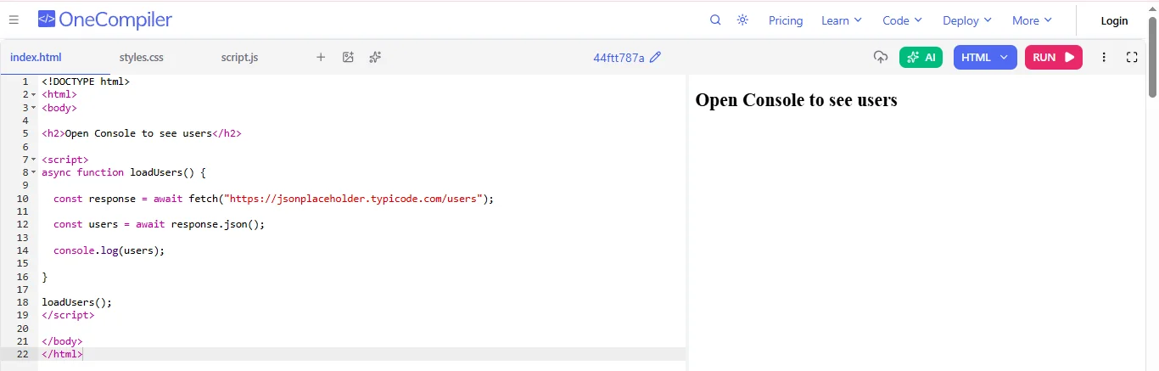This screenshot has height=371, width=1159.
Task: Add a new file with plus icon
Action: pyautogui.click(x=321, y=58)
